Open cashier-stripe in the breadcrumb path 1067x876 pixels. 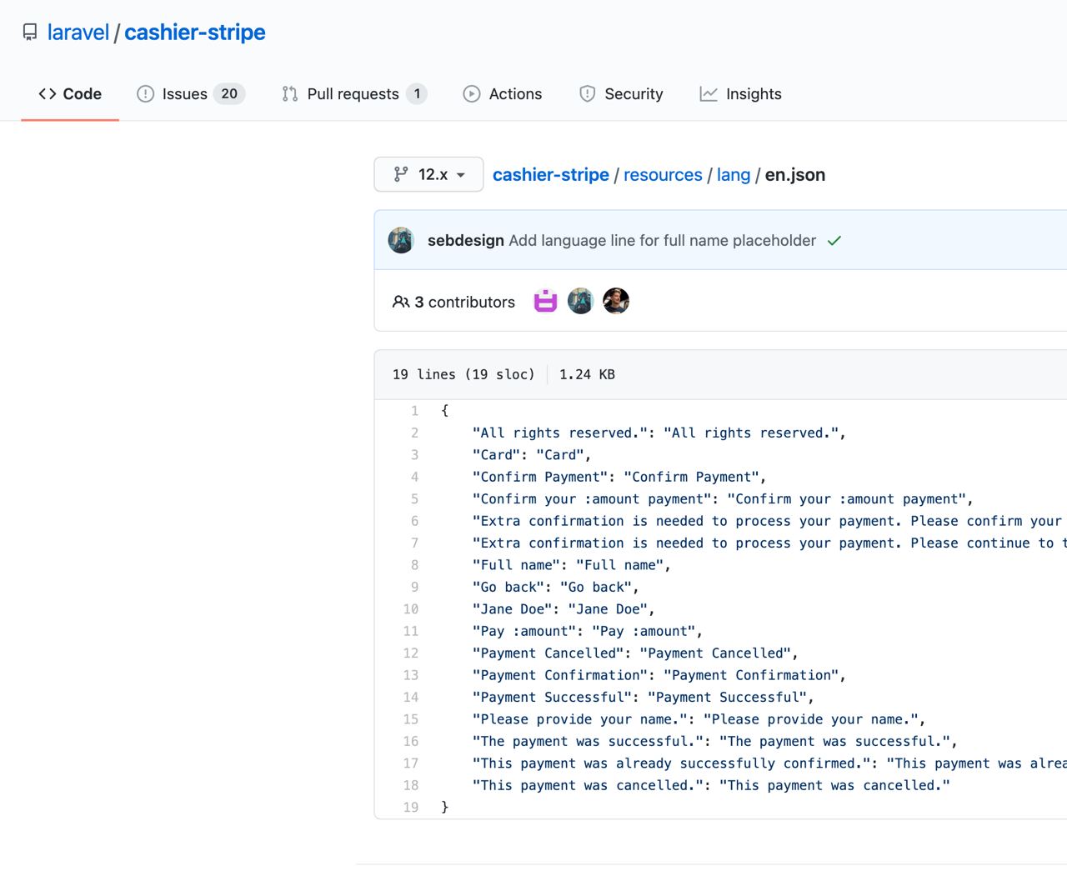(551, 175)
